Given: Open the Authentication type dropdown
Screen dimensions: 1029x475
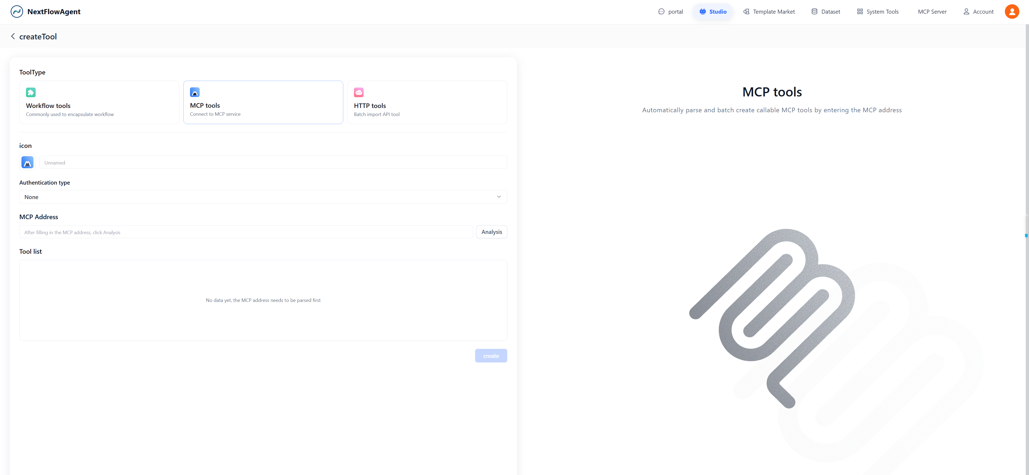Looking at the screenshot, I should tap(256, 197).
